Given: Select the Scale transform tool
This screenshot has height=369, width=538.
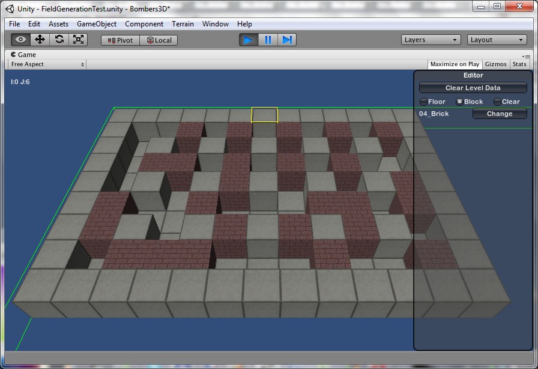Looking at the screenshot, I should coord(78,40).
